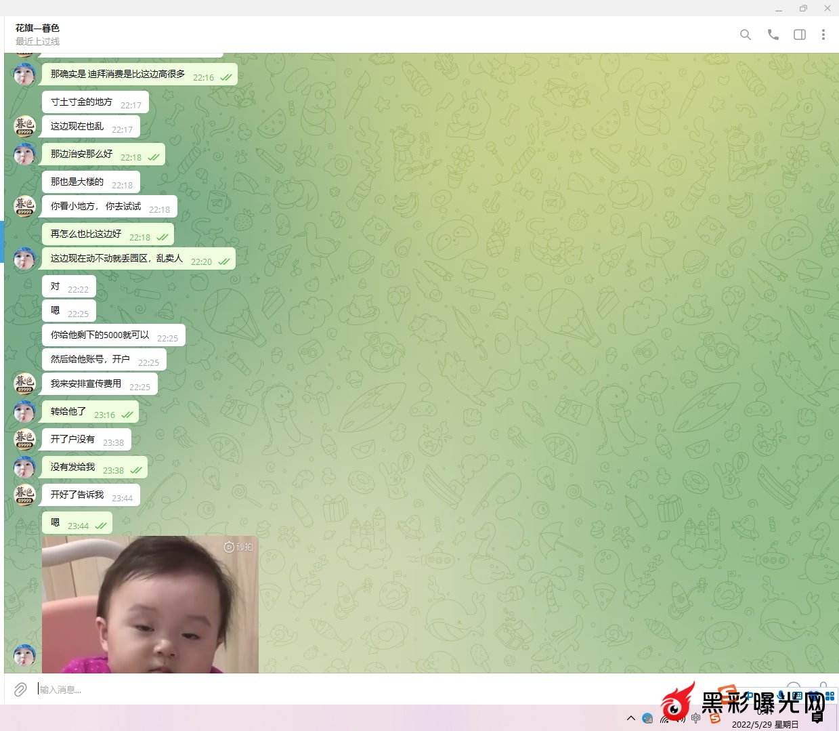Open search in this chat
Viewport: 839px width, 731px height.
745,35
